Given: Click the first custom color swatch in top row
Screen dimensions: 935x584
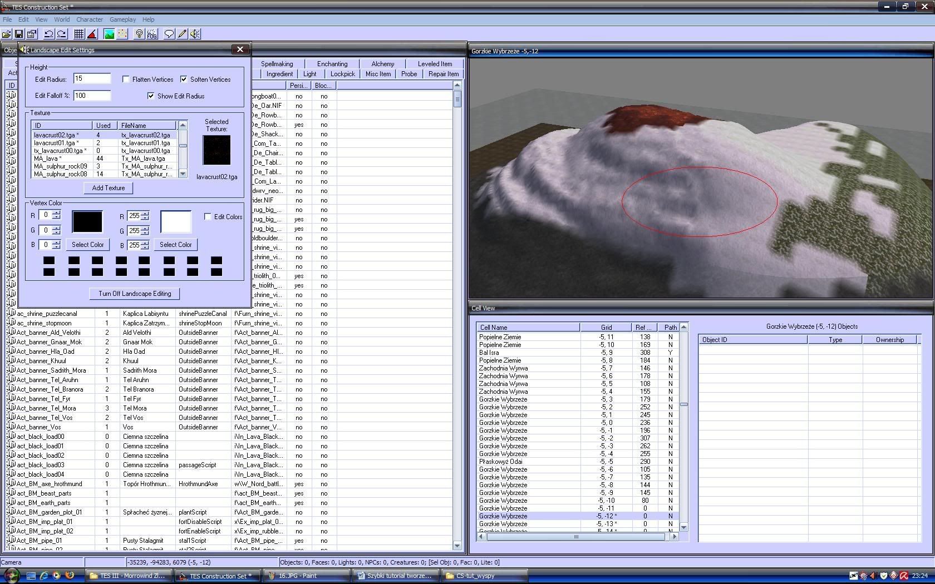Looking at the screenshot, I should 49,260.
